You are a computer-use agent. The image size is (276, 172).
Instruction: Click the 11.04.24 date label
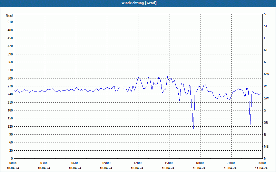pos(261,168)
